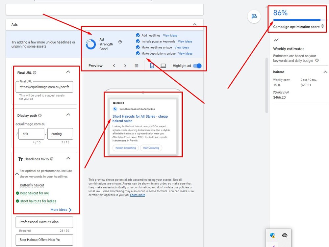This screenshot has width=329, height=247.
Task: Select butterfly haircut keyword suggestion
Action: click(x=32, y=185)
